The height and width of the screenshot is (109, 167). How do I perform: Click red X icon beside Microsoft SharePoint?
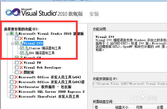tap(16, 96)
